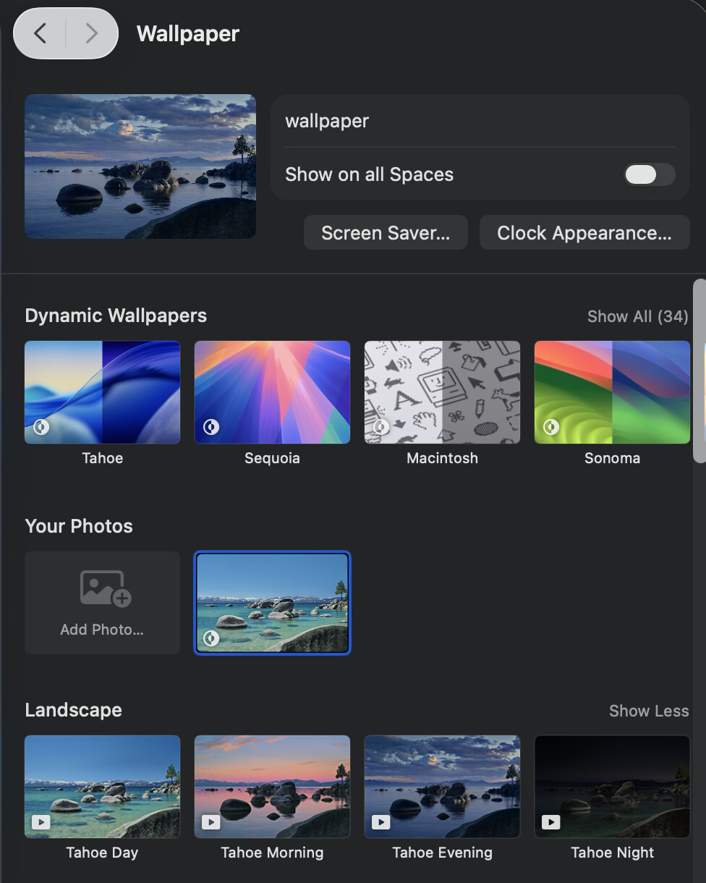
Task: Click the dynamic icon on Sonoma wallpaper
Action: 551,427
